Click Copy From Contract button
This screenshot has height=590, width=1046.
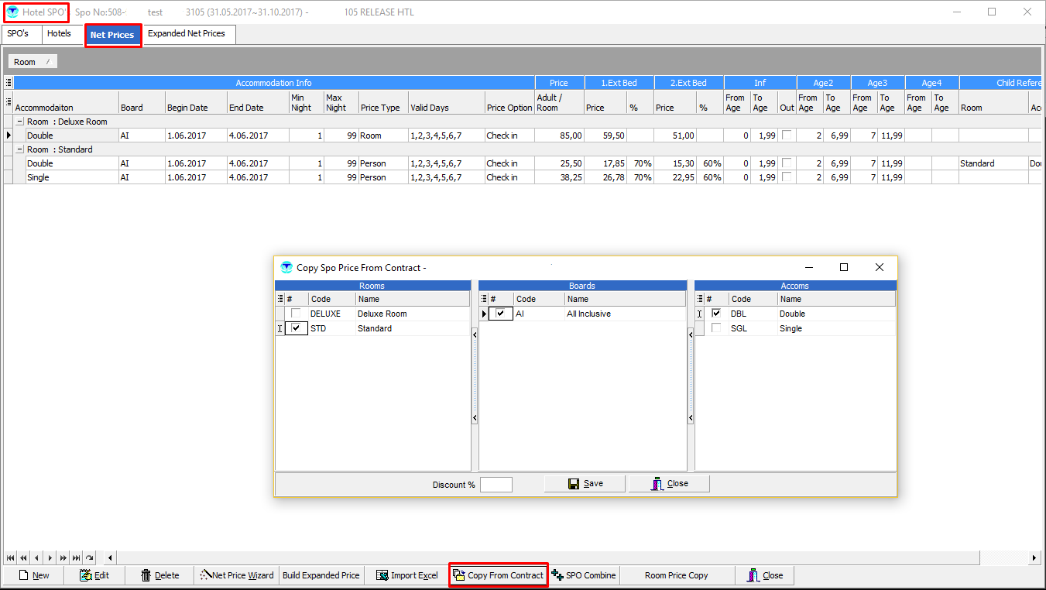(498, 575)
